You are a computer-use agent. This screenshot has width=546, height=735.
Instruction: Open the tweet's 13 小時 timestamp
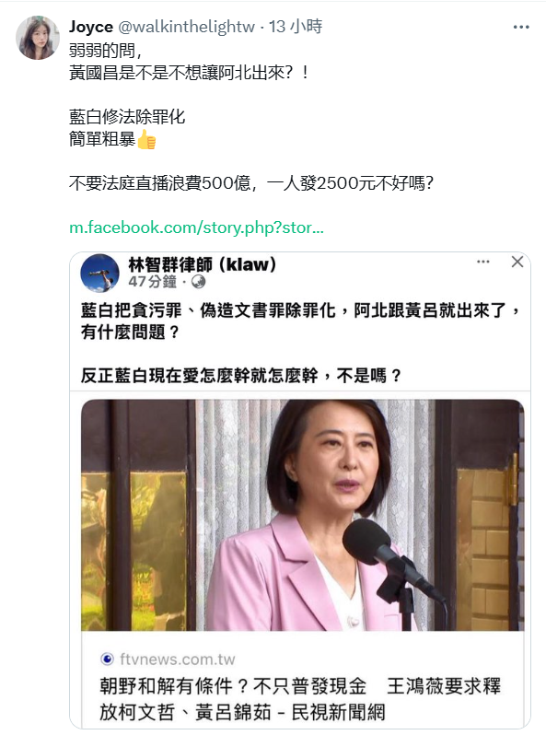pos(296,27)
